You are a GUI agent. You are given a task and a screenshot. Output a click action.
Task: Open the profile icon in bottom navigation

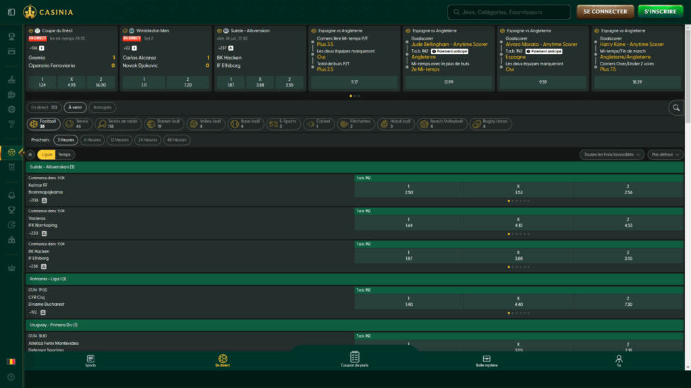(x=619, y=361)
